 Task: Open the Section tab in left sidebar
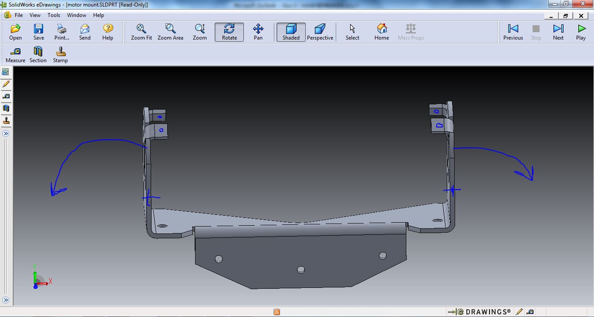point(6,108)
